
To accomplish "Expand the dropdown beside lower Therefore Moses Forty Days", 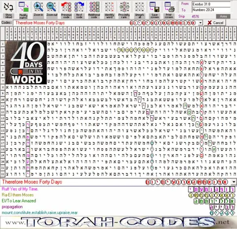I will click(234, 182).
